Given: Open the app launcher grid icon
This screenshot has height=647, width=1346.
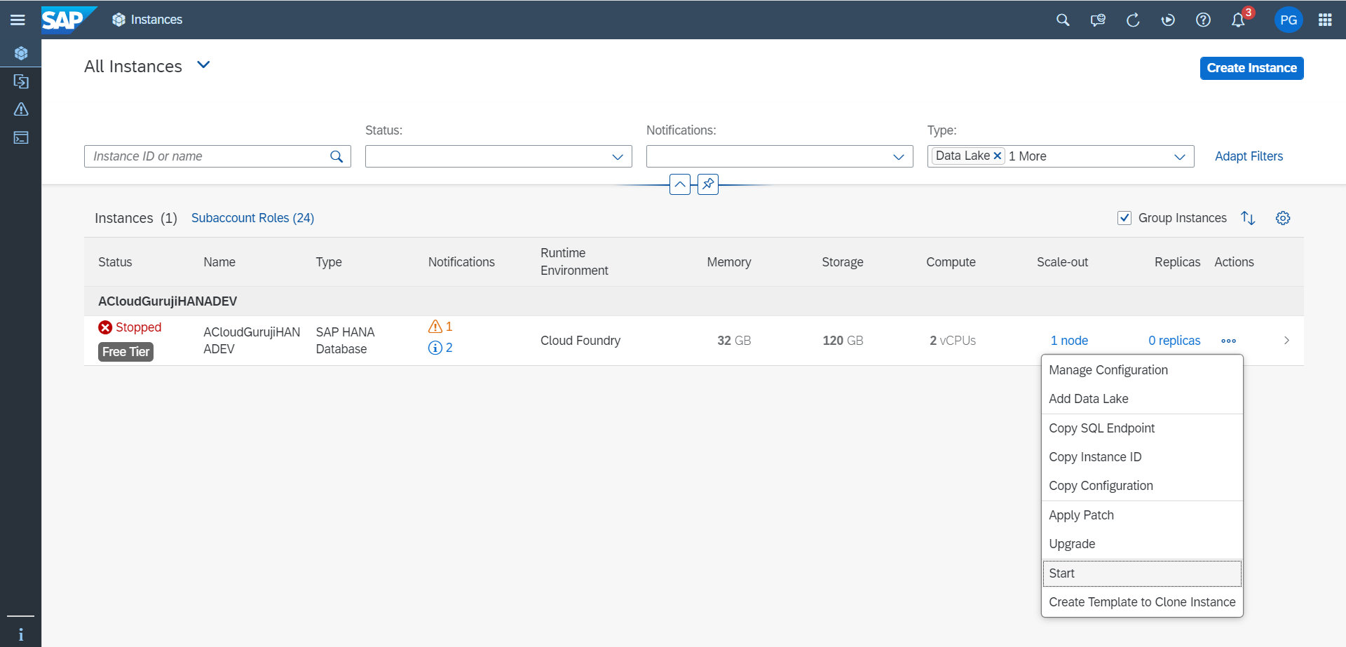Looking at the screenshot, I should point(1325,20).
